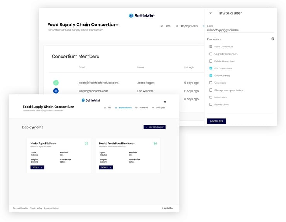286x222 pixels.
Task: Enable Change users permissions checkbox
Action: click(x=211, y=90)
